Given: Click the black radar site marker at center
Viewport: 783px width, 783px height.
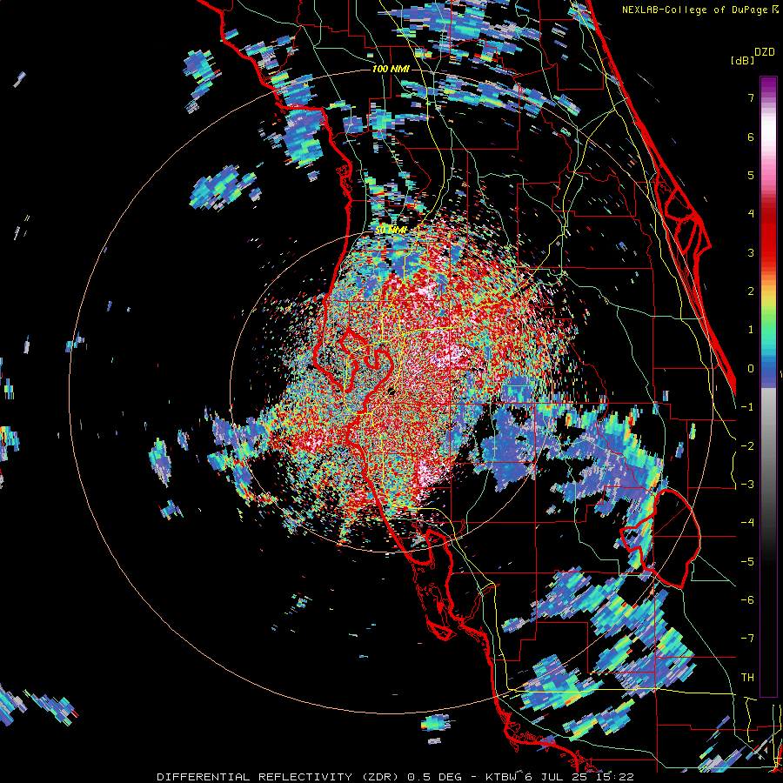Looking at the screenshot, I should pos(391,391).
